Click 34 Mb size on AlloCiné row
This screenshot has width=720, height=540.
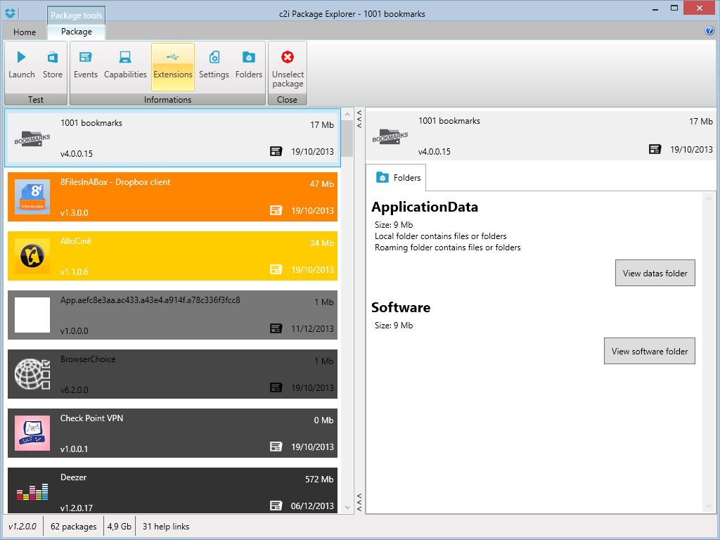[x=322, y=243]
